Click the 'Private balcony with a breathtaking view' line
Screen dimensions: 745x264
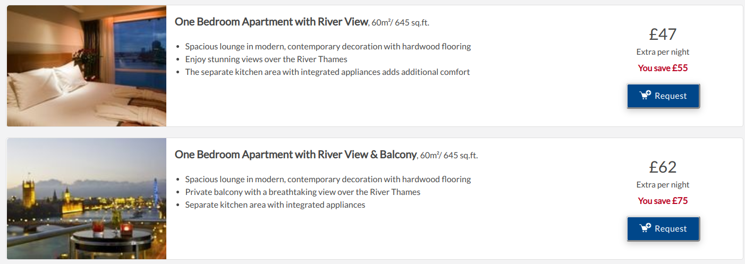coord(302,192)
